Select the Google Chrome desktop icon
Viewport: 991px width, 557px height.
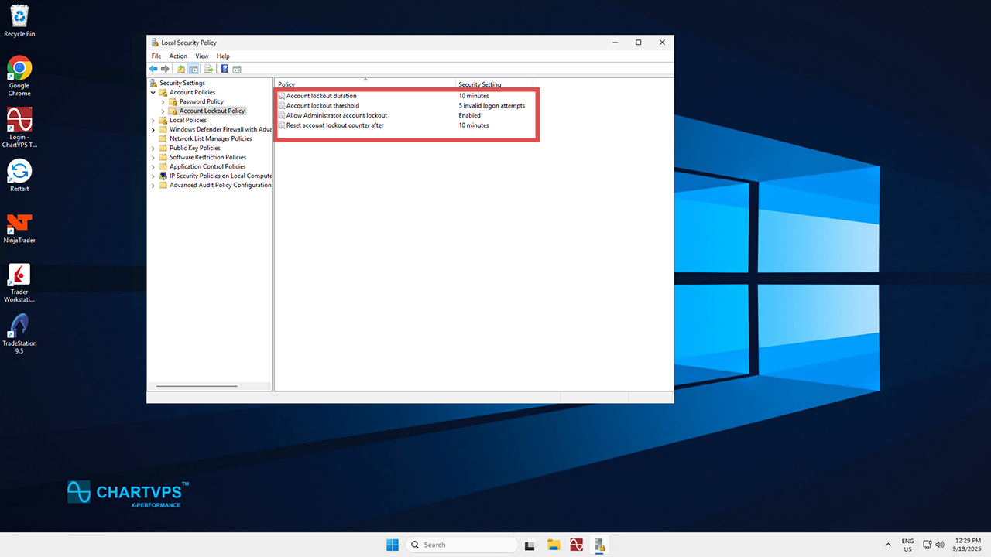tap(19, 70)
